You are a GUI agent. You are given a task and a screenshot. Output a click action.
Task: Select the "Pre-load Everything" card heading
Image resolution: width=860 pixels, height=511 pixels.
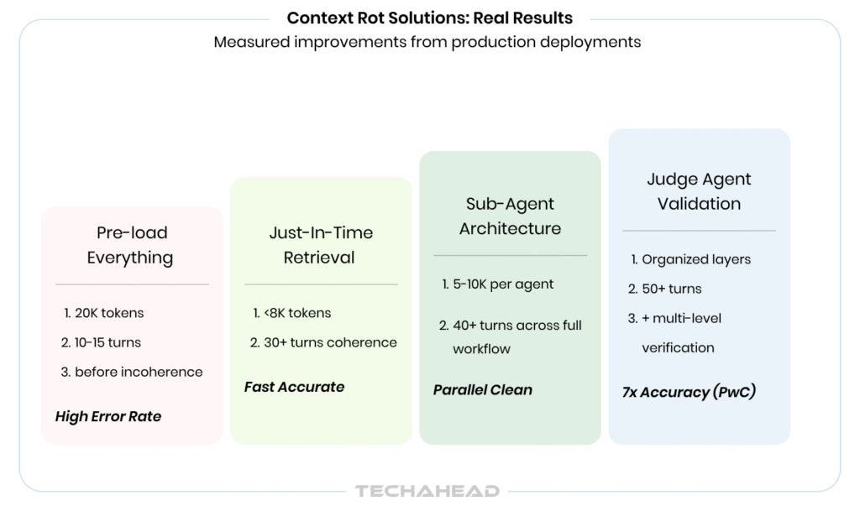[x=132, y=245]
